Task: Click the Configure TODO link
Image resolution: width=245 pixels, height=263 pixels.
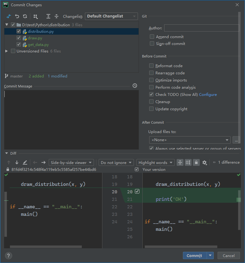Action: click(x=208, y=94)
